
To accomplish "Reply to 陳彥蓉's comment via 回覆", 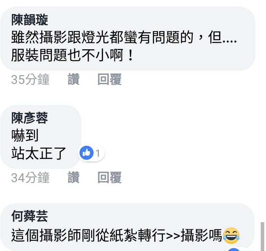I will point(110,177).
